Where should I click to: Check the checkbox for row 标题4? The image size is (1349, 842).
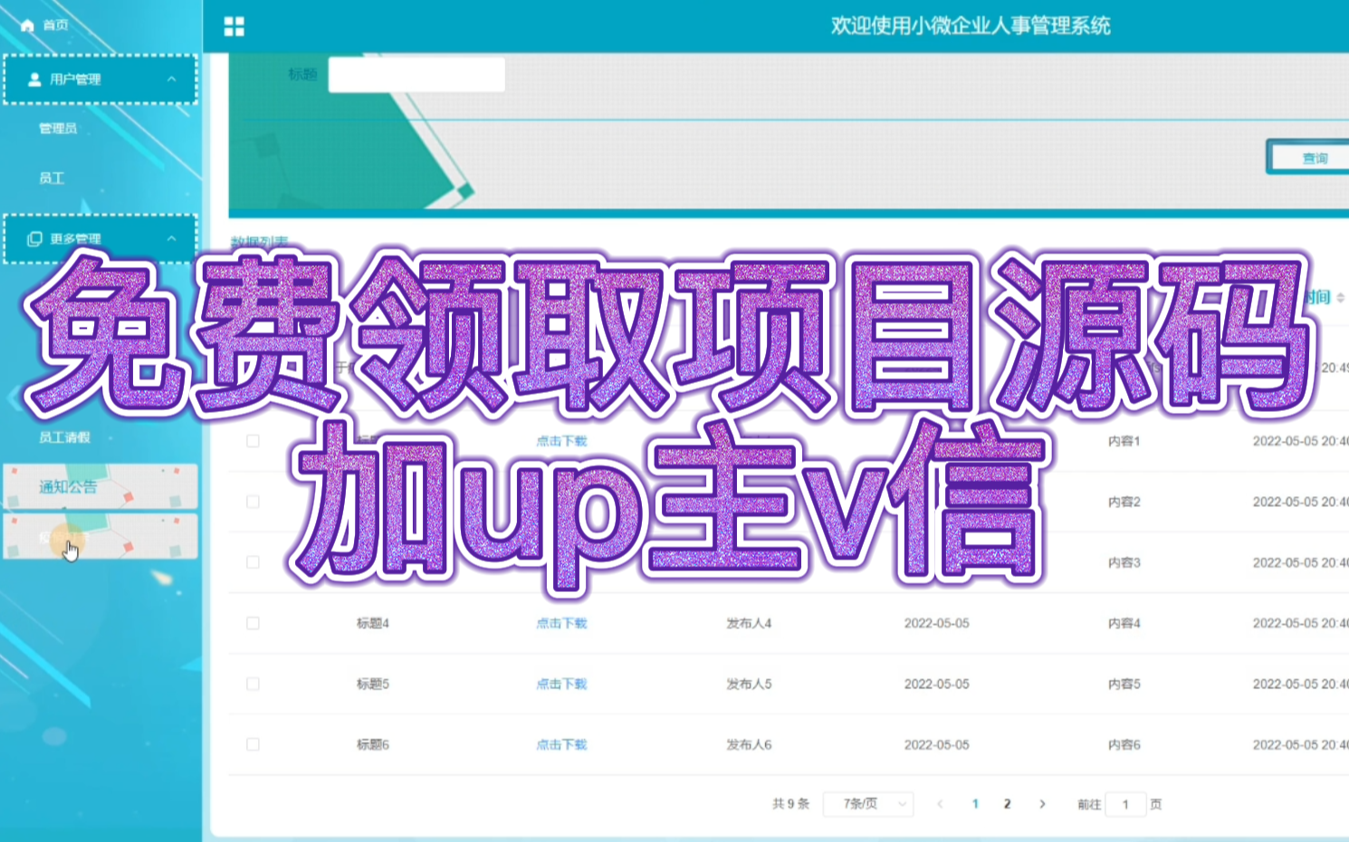pos(253,623)
